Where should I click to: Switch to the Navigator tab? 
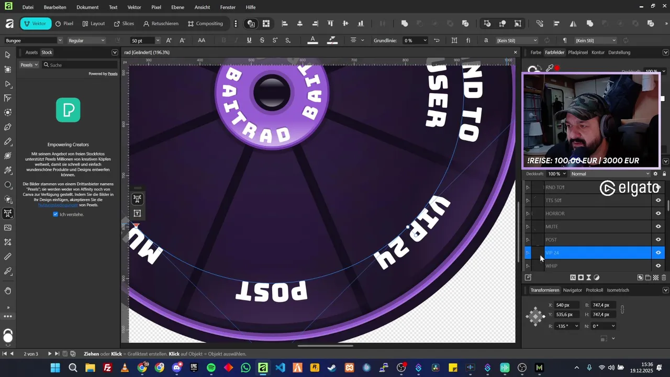pos(572,290)
